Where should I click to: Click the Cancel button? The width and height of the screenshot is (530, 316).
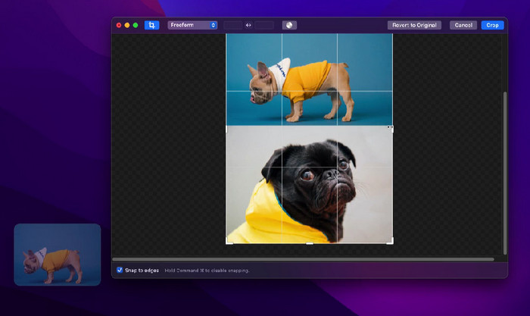click(x=463, y=25)
